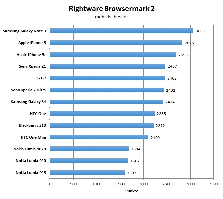Select the HTC One label

coord(38,114)
